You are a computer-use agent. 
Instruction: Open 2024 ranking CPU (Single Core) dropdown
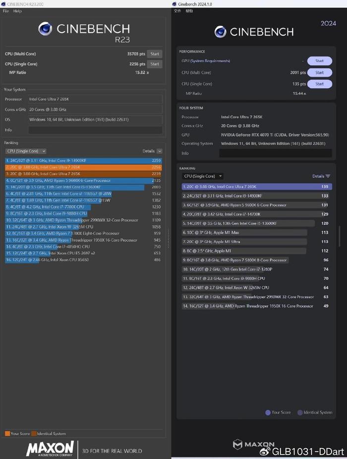tap(202, 176)
